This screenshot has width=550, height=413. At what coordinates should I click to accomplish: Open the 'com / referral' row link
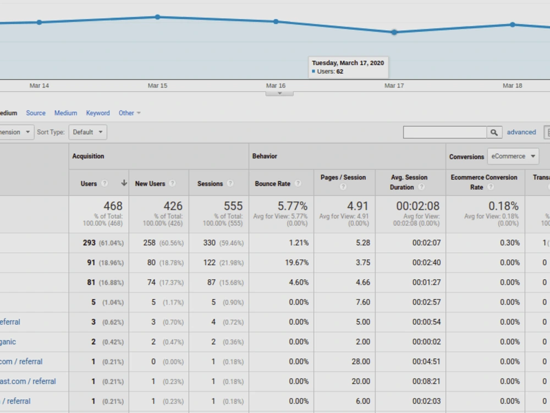(x=21, y=362)
